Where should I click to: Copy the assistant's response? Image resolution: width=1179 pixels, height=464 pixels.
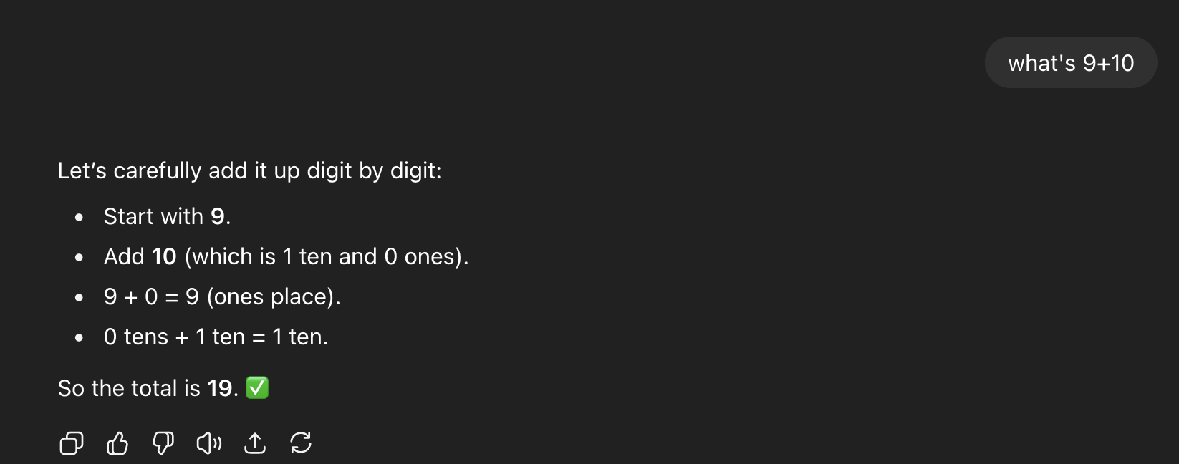tap(72, 443)
